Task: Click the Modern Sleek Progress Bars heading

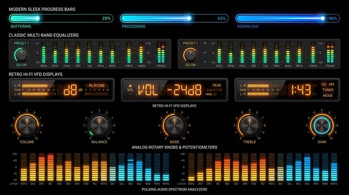Action: tap(42, 9)
